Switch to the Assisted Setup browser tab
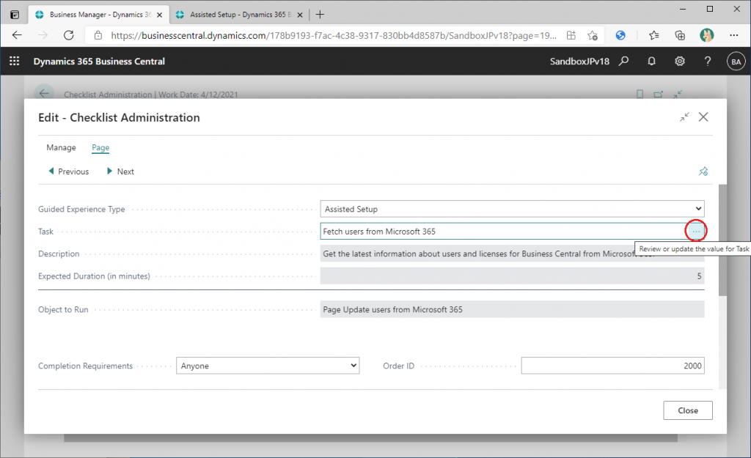Image resolution: width=751 pixels, height=458 pixels. click(x=240, y=15)
